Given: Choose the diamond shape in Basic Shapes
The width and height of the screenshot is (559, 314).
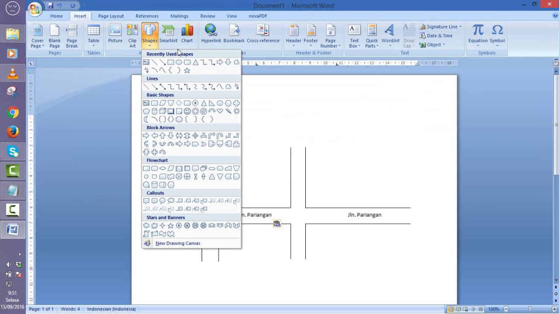Looking at the screenshot, I should click(x=179, y=103).
